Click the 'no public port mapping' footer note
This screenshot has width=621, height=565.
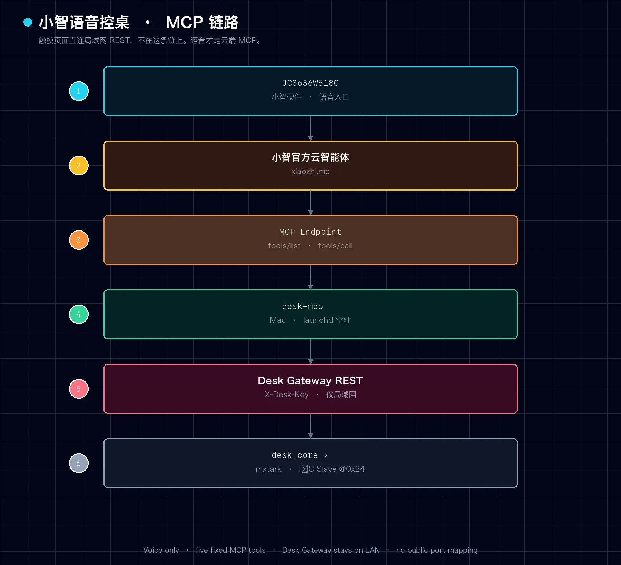coord(437,550)
